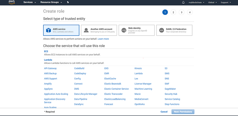Viewport: 238px width, 116px height.
Task: Select Machine Learning service
Action: pyautogui.click(x=143, y=89)
